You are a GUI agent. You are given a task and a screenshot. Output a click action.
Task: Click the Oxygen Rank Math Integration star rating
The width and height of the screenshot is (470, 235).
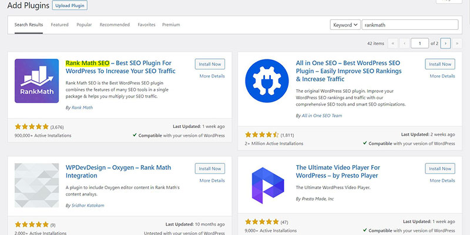coord(32,224)
